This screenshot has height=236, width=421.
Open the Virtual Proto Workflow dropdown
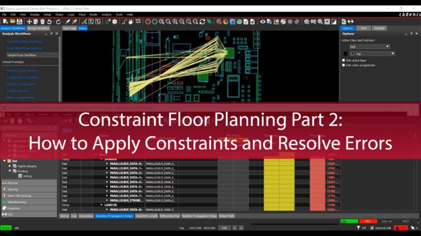pyautogui.click(x=32, y=55)
